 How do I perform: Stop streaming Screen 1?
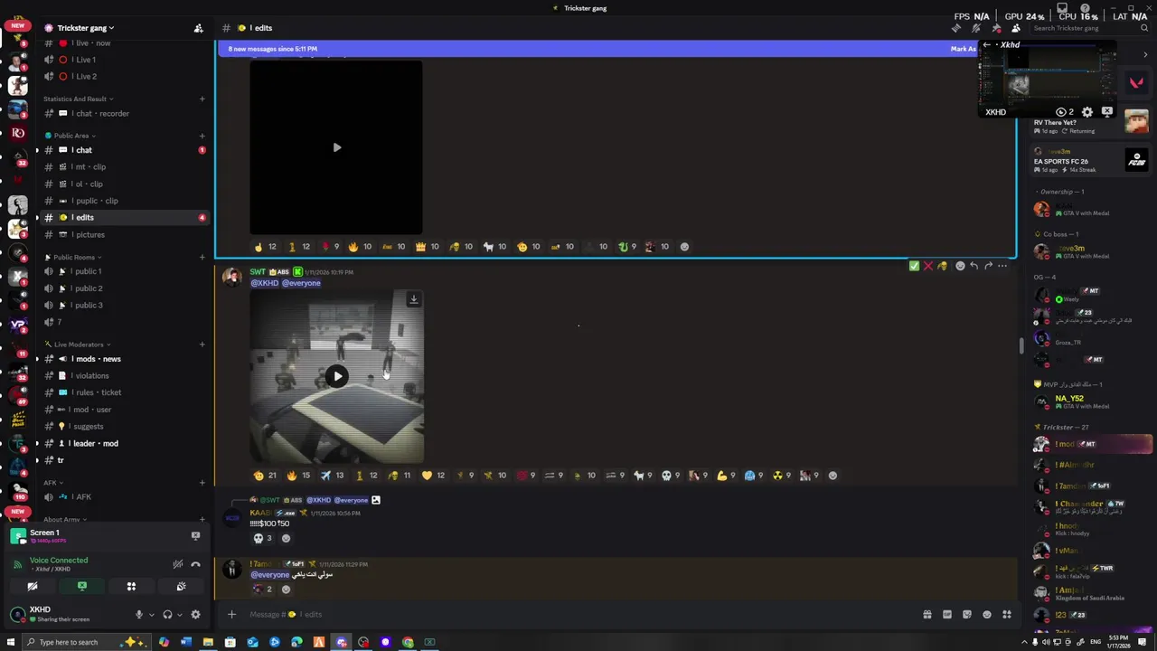(x=194, y=535)
